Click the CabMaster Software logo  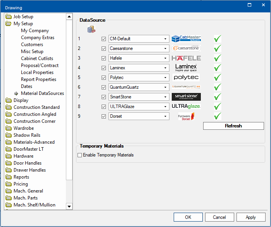pyautogui.click(x=186, y=39)
